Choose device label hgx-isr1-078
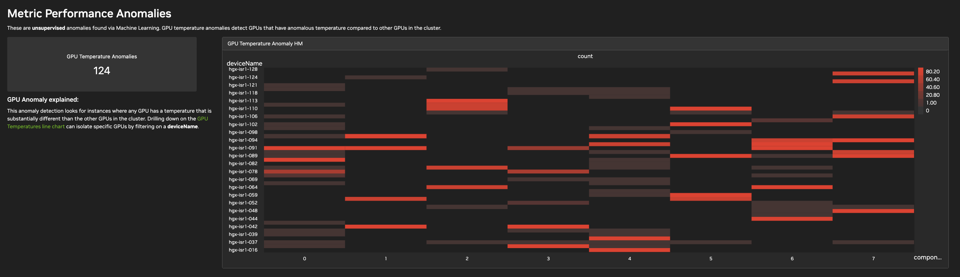The image size is (960, 277). (243, 172)
